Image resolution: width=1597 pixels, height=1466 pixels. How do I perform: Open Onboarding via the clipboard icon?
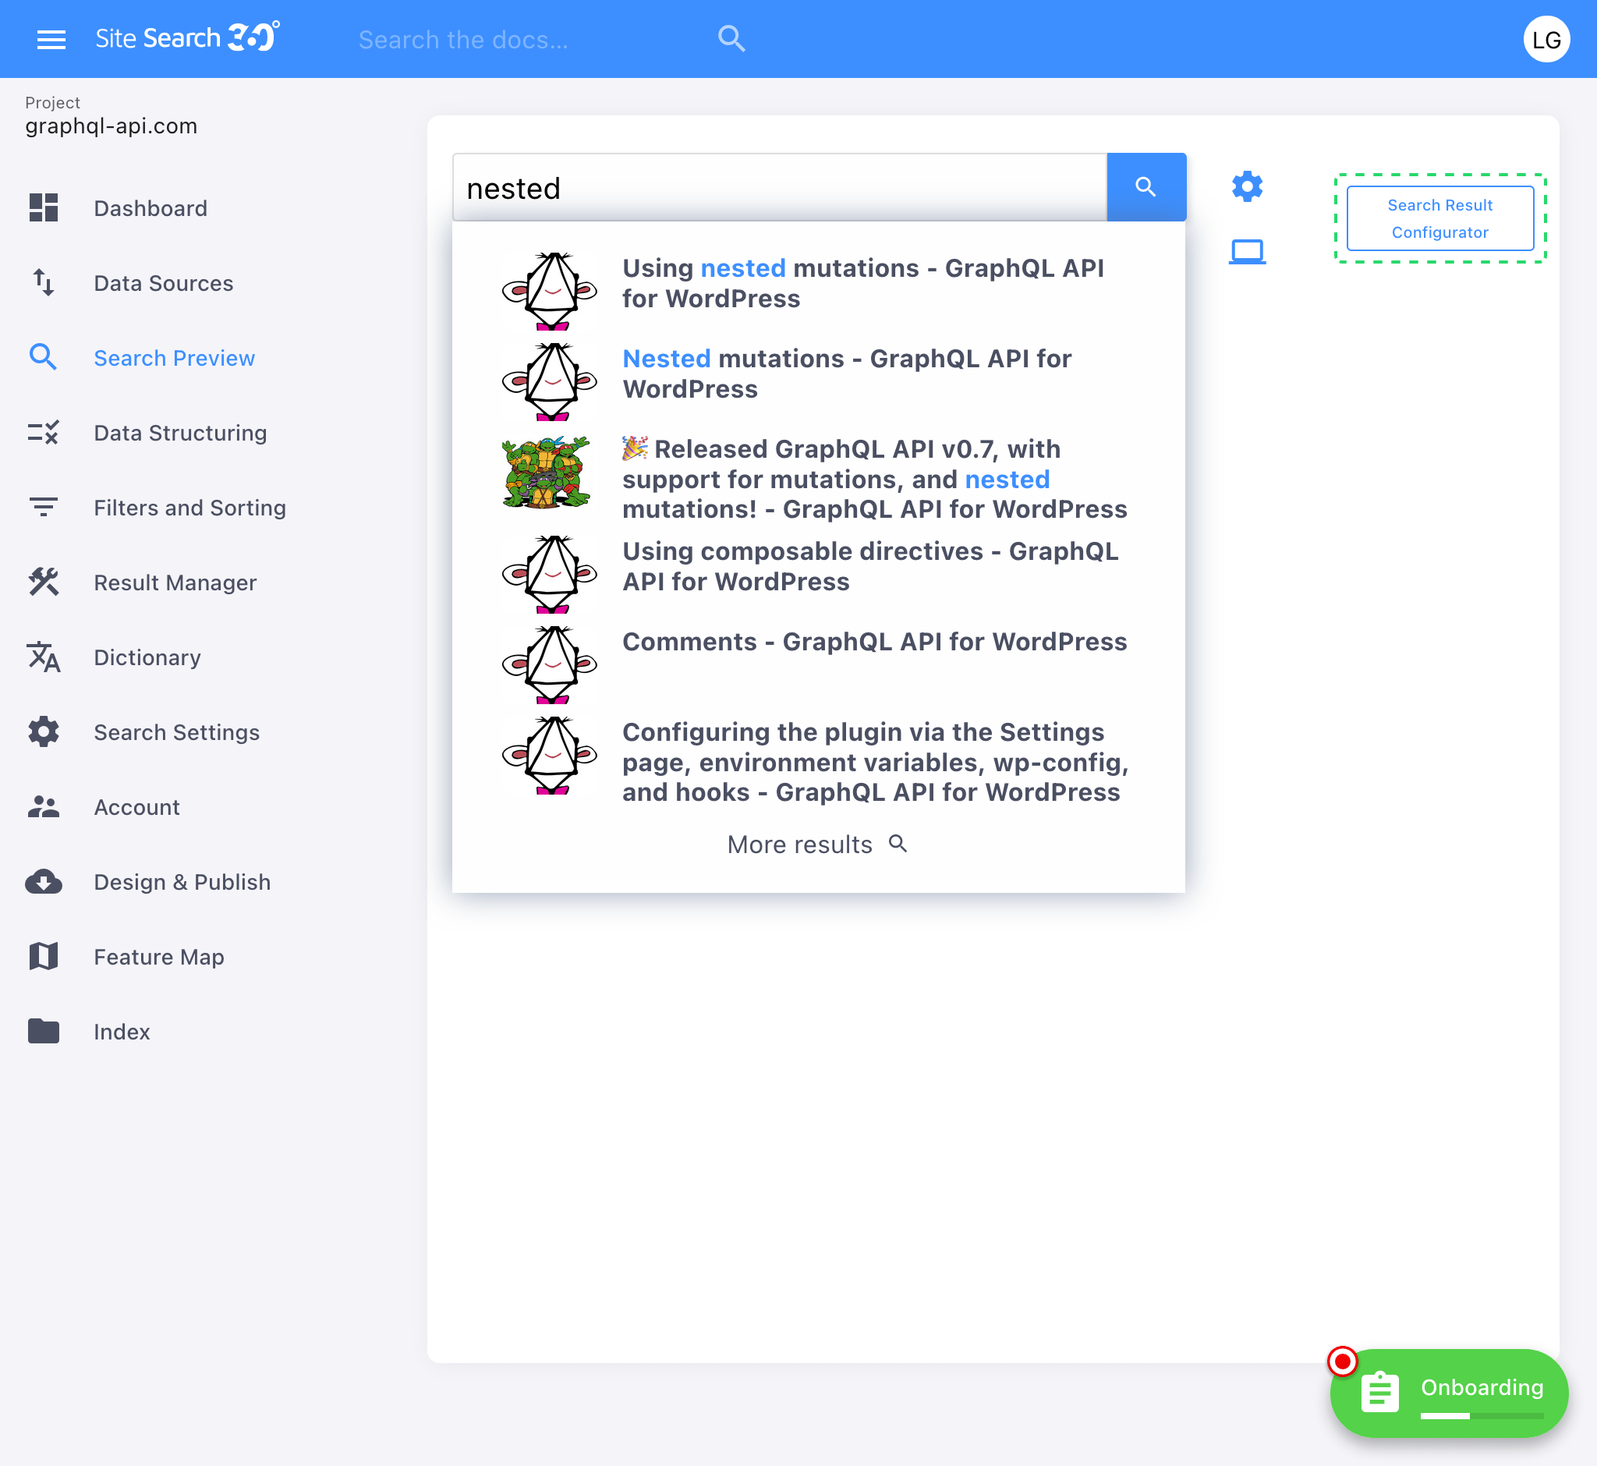[x=1380, y=1390]
